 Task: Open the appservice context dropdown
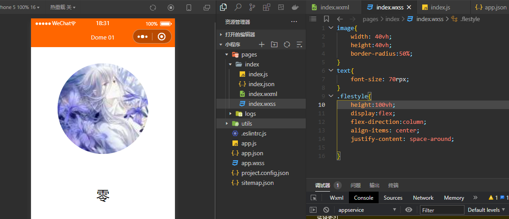(367, 210)
